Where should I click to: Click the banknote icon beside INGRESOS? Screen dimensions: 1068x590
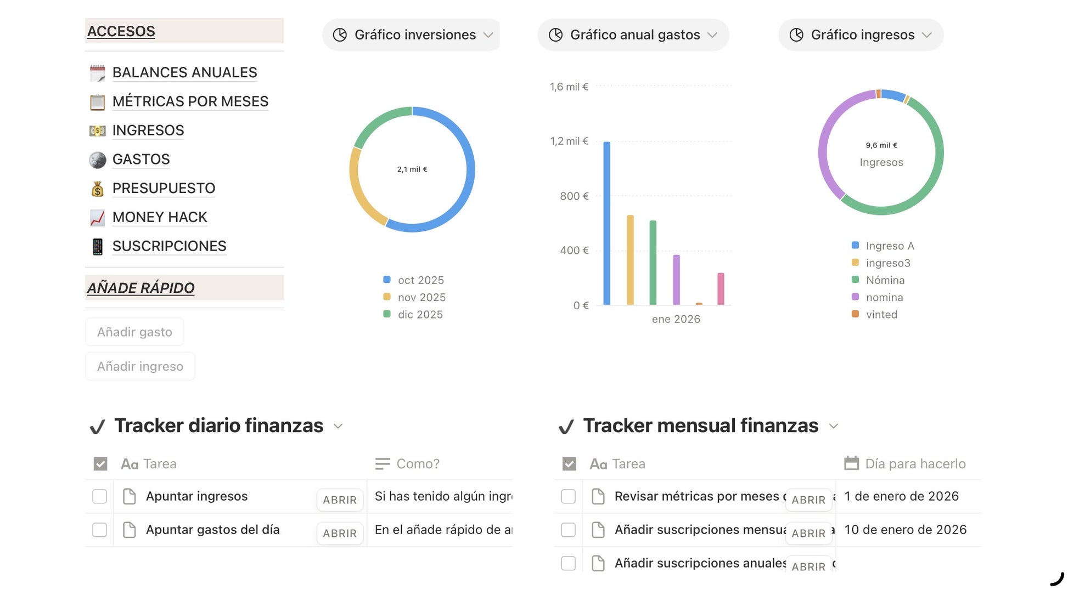97,131
